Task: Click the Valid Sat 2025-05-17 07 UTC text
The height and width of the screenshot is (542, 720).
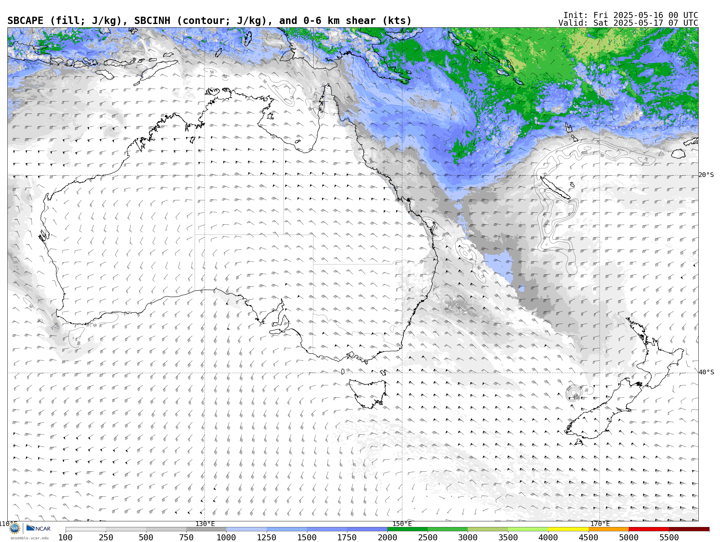Action: point(628,23)
